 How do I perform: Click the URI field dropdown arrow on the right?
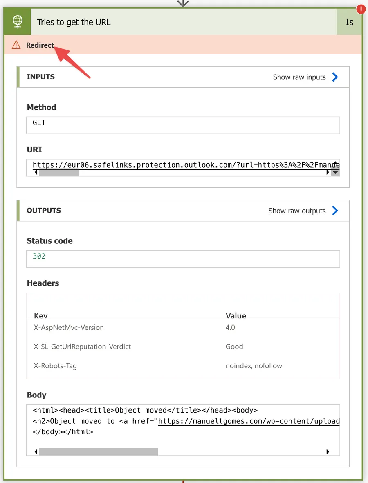336,172
